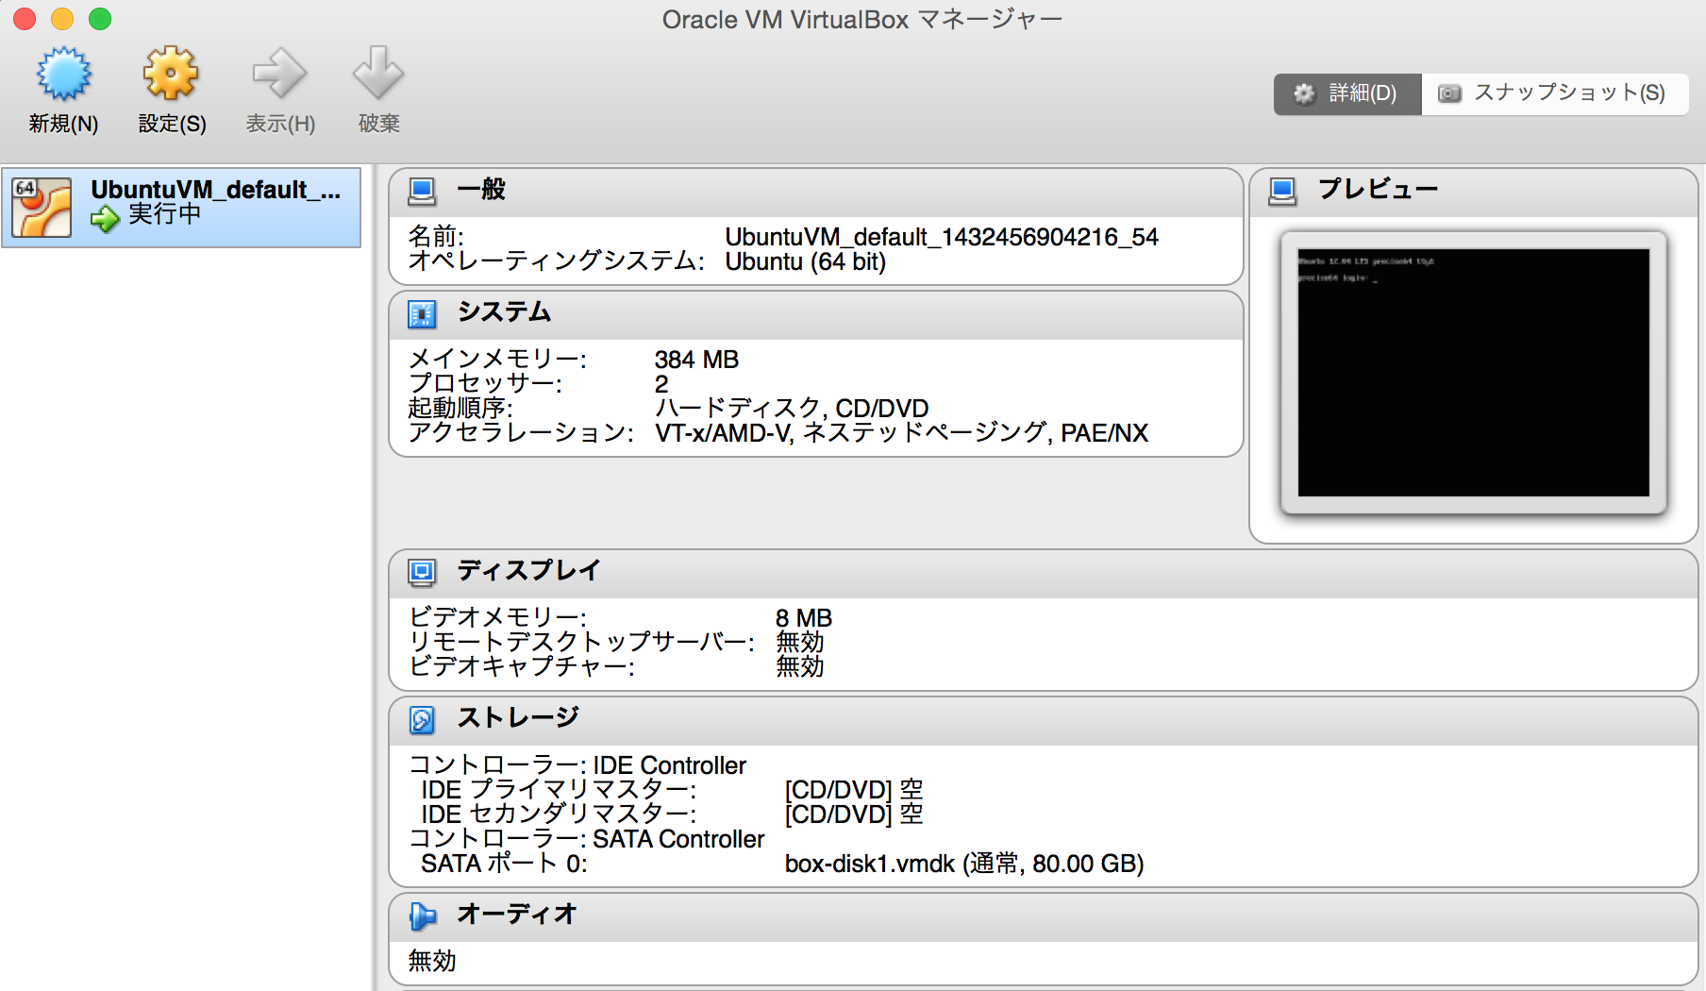Click the 破棄 toolbar label
This screenshot has height=991, width=1706.
[379, 124]
